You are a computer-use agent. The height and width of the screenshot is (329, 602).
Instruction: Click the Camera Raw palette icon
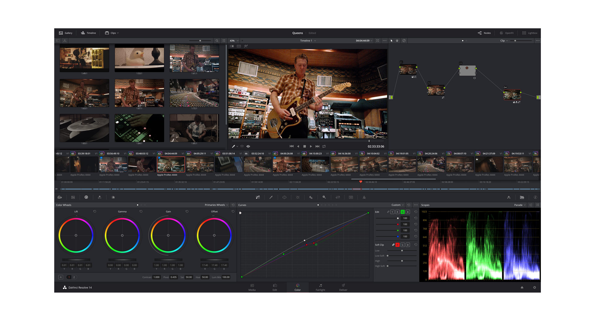60,197
